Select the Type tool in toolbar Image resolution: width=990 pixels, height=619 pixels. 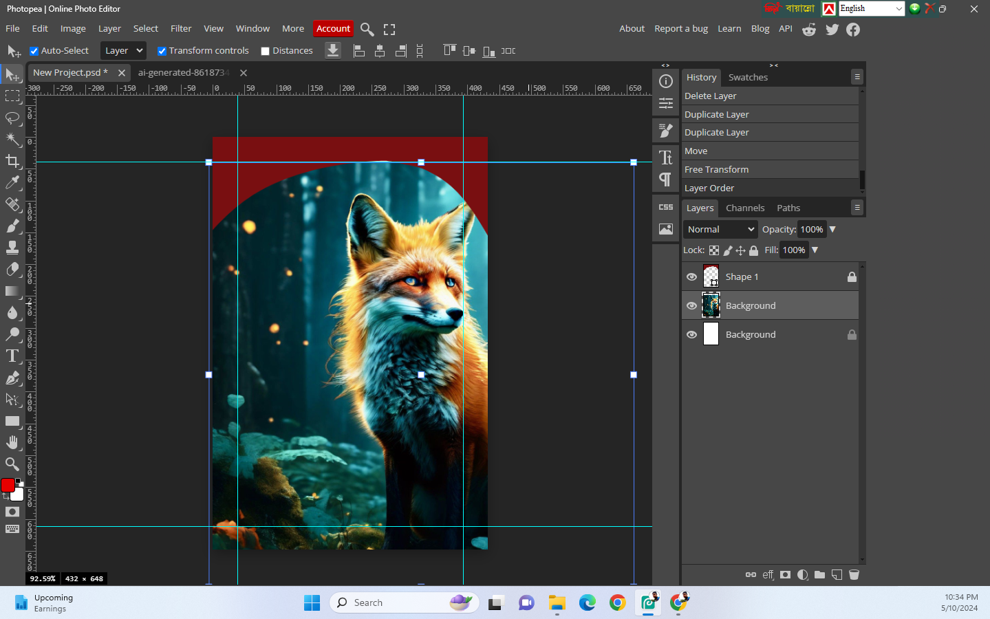click(x=12, y=356)
